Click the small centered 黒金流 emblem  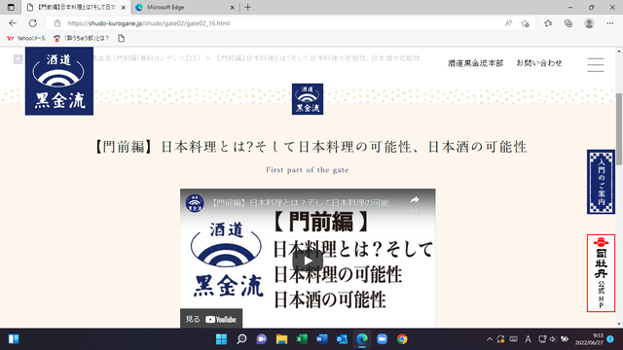pyautogui.click(x=308, y=99)
